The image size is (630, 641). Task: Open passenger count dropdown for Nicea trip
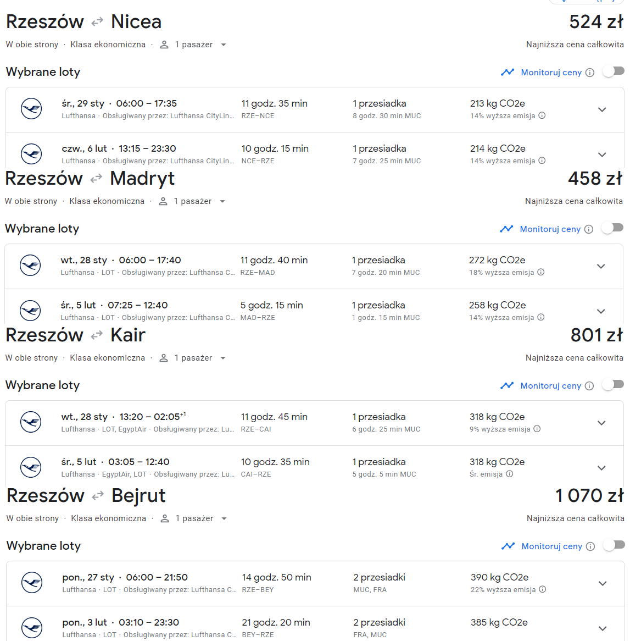coord(193,45)
